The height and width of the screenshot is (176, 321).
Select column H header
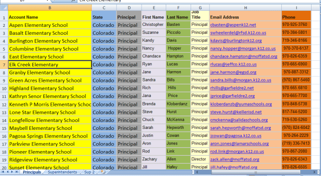coord(245,8)
